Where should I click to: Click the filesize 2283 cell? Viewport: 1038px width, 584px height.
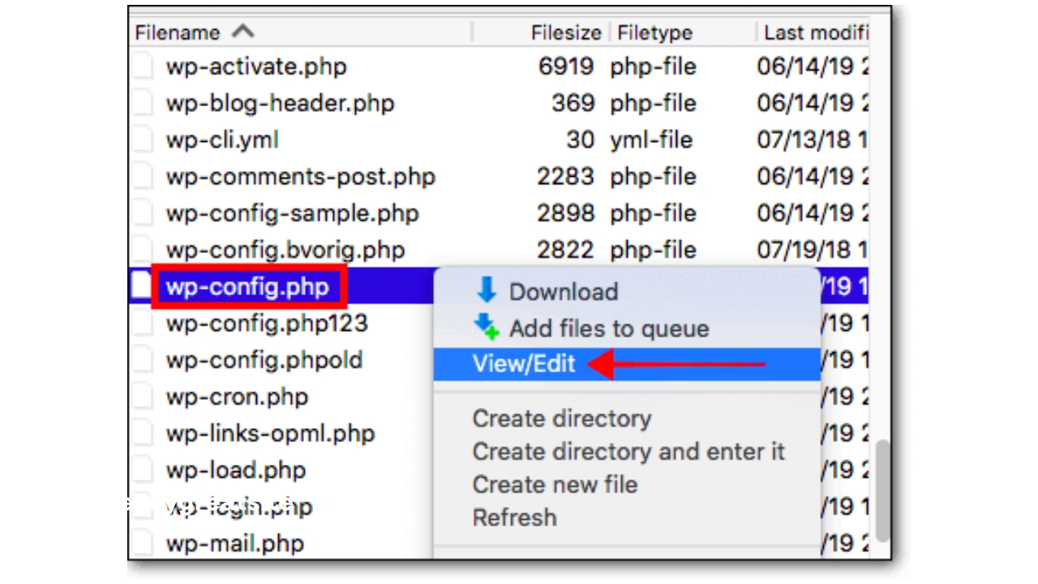566,176
